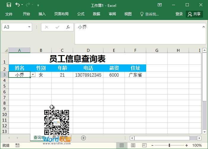Click the 登录 sign-in link
The width and height of the screenshot is (208, 149).
coord(179,14)
